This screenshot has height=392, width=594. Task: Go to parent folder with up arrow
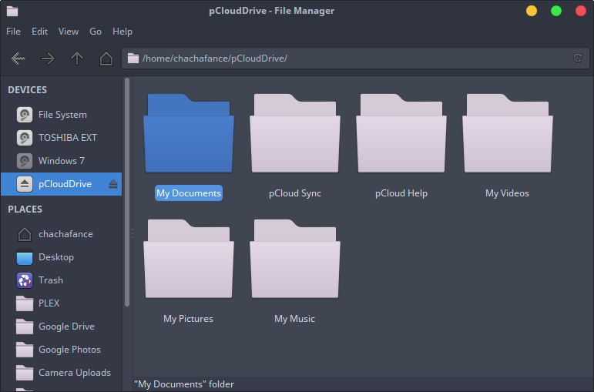[77, 59]
